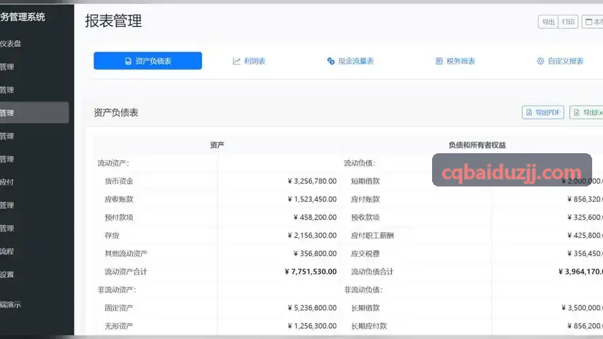Click the 负债和所有者权益 column header
This screenshot has height=339, width=603.
tap(478, 145)
